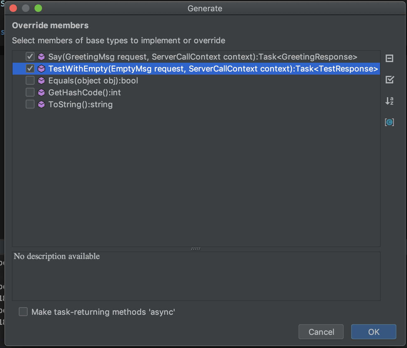Uncheck the Say method checkbox
This screenshot has height=348, width=407.
tap(30, 57)
